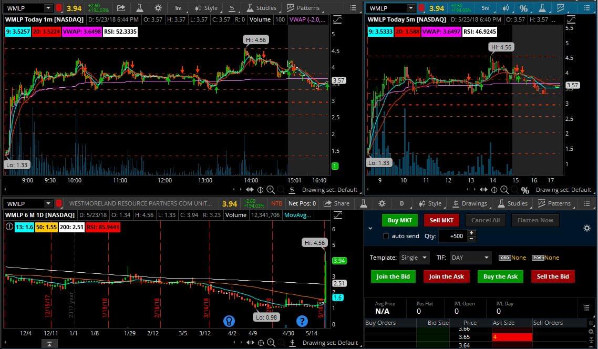598x349 pixels.
Task: Zoom in using magnifier under 1m chart
Action: tap(271, 190)
